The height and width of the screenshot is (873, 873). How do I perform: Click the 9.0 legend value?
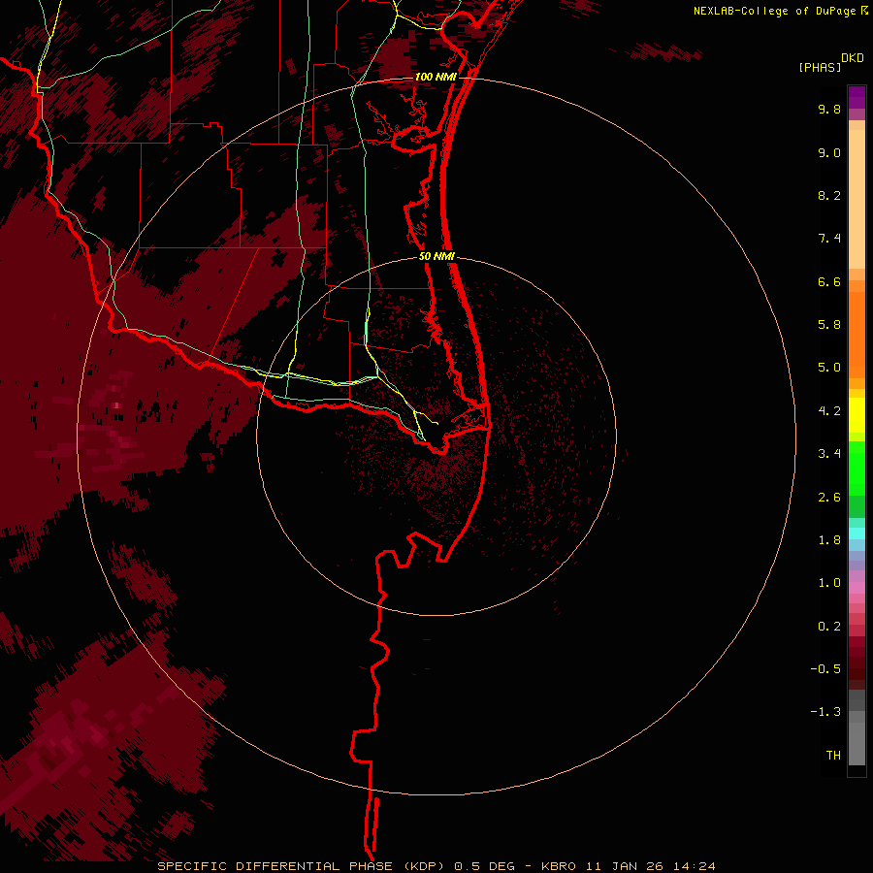829,152
